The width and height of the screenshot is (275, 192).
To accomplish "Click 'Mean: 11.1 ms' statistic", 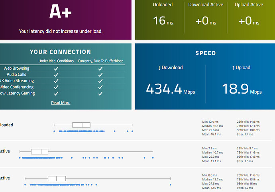I will click(x=211, y=161).
